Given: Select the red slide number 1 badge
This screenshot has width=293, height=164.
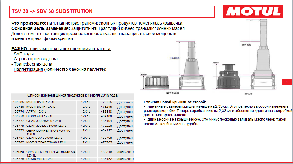Looking at the screenshot, I should click(x=287, y=82).
